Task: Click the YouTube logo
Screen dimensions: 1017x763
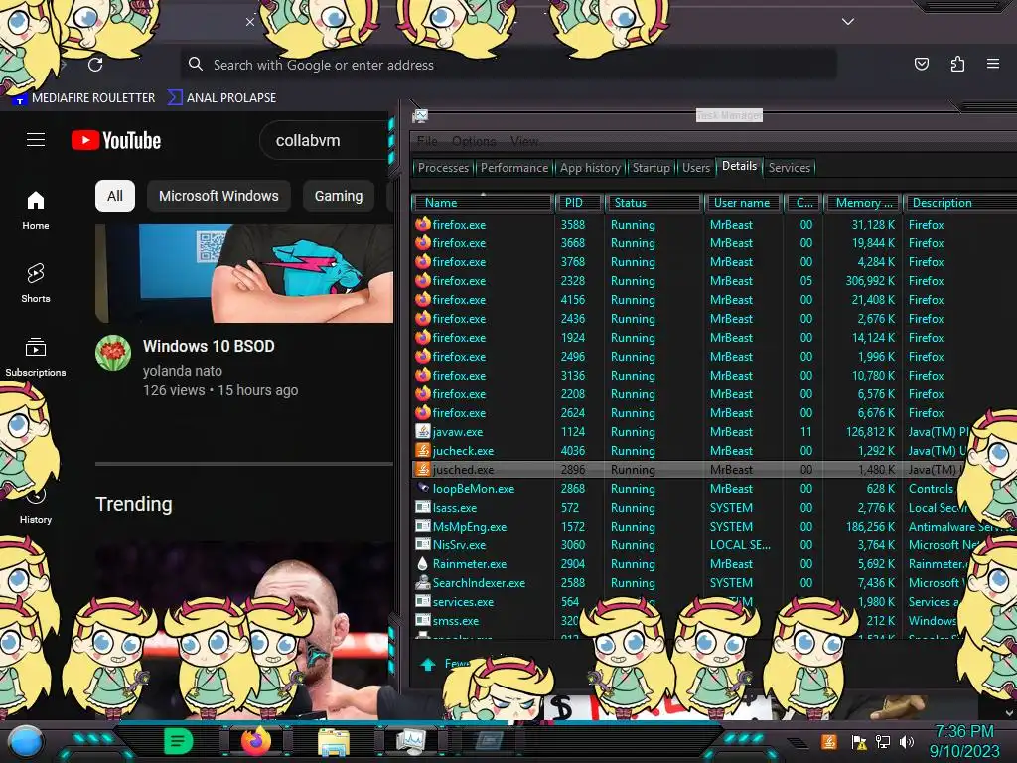Action: pyautogui.click(x=116, y=140)
